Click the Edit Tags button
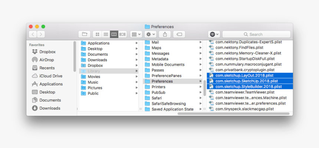Viewport: 319px width, 148px height. 179,34
